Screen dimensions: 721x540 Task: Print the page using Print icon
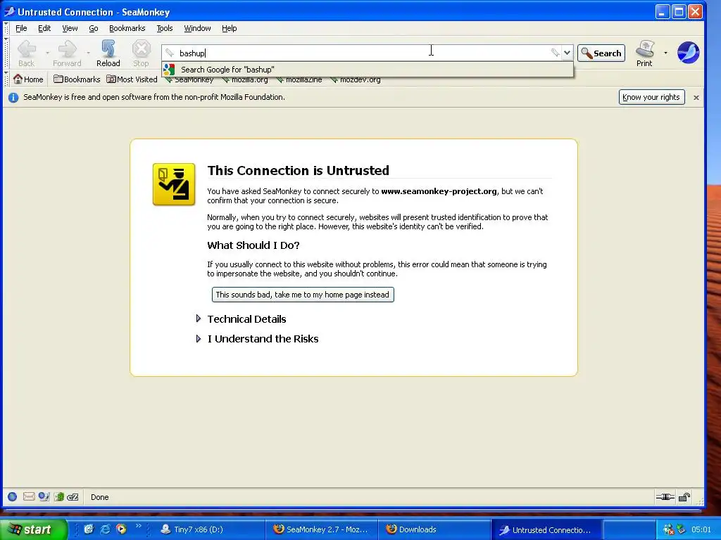[644, 53]
